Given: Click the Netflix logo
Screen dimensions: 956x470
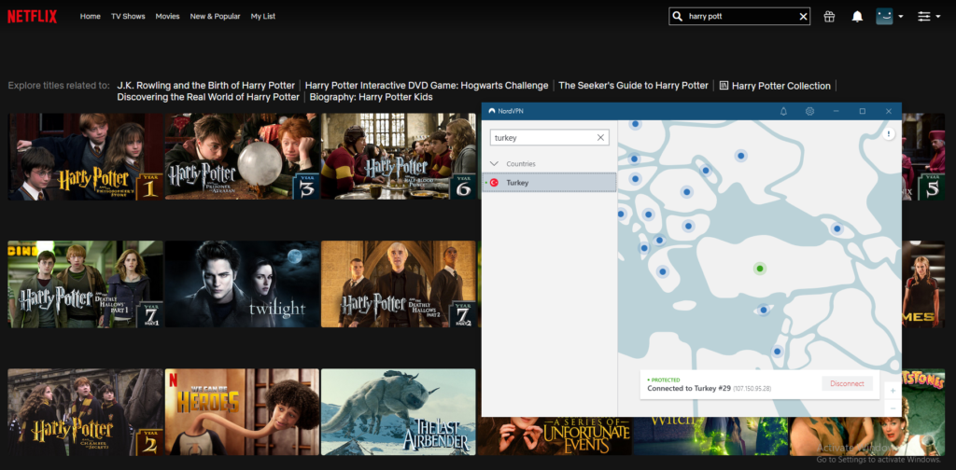Looking at the screenshot, I should (x=33, y=17).
